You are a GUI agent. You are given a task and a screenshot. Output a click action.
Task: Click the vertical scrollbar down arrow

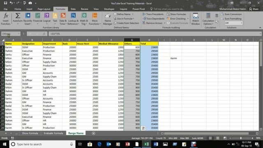point(261,129)
